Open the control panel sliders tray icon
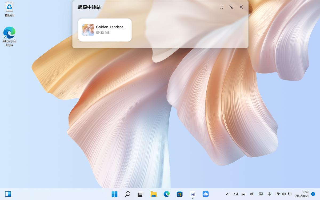The image size is (320, 200). pyautogui.click(x=252, y=194)
